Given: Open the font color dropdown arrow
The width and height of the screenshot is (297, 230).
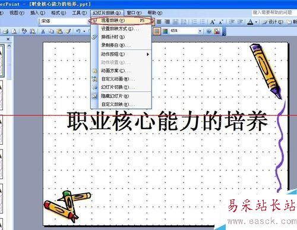Looking at the screenshot, I should pyautogui.click(x=256, y=22).
